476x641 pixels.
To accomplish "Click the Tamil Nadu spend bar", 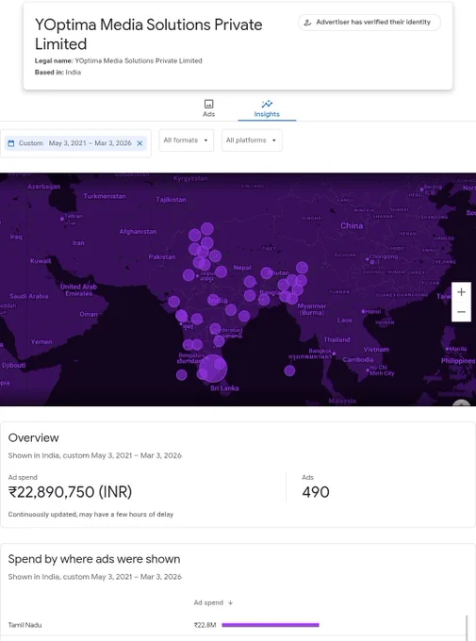I will tap(271, 625).
